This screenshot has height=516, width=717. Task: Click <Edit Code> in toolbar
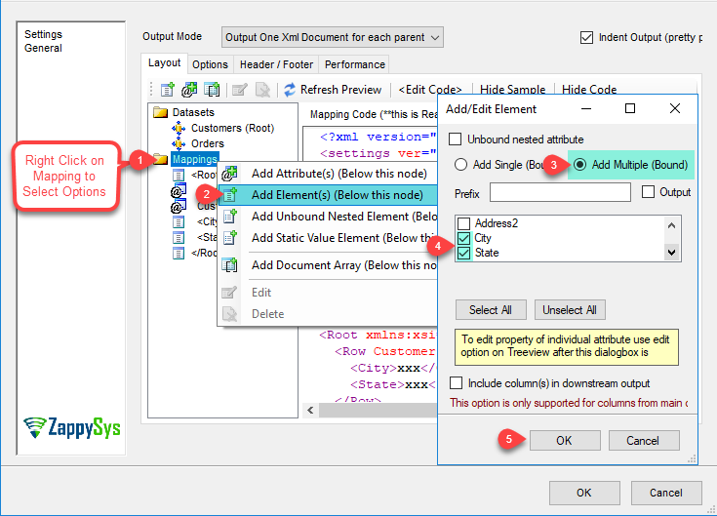coord(430,90)
